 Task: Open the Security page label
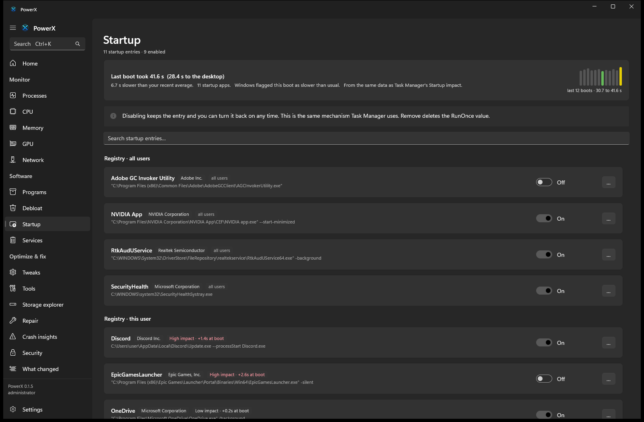32,353
